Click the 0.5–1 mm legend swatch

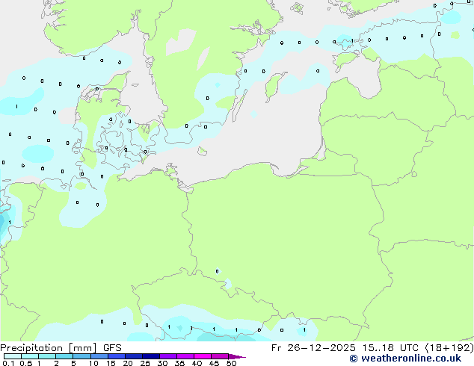tap(30, 356)
